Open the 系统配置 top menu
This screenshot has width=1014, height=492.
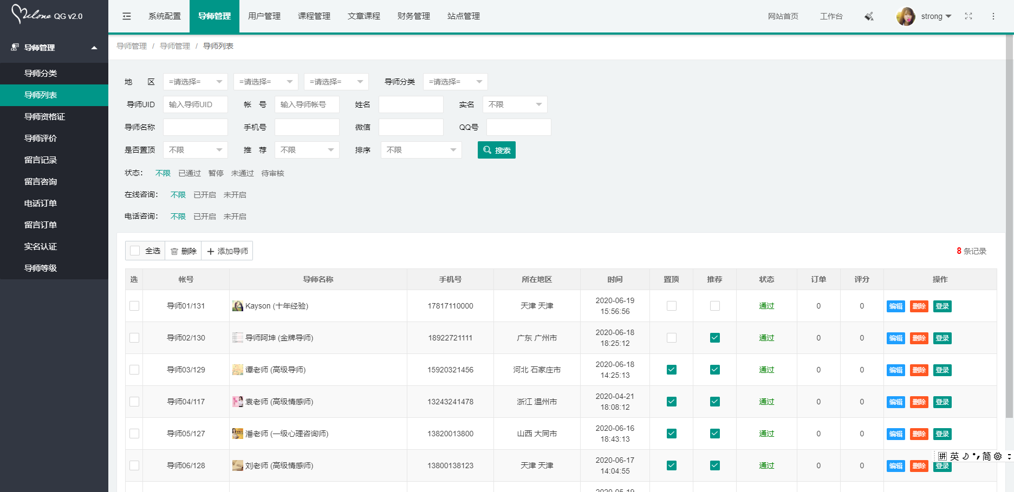point(165,16)
